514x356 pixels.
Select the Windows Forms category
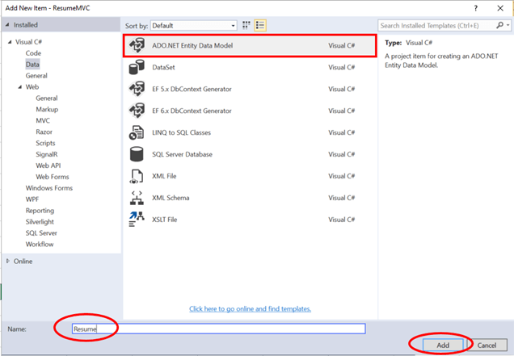[49, 188]
